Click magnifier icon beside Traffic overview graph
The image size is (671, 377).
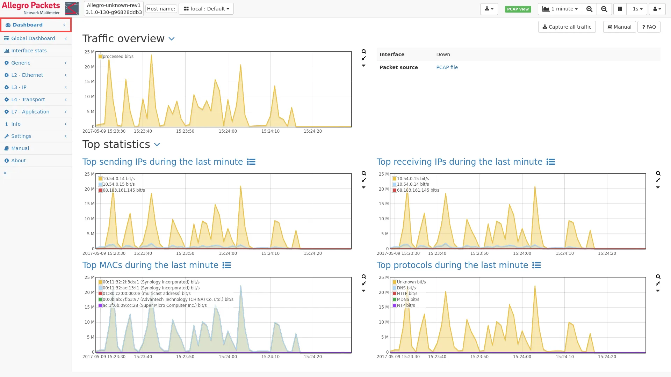(364, 52)
